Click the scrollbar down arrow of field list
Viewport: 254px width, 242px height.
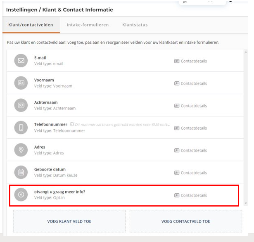[246, 203]
